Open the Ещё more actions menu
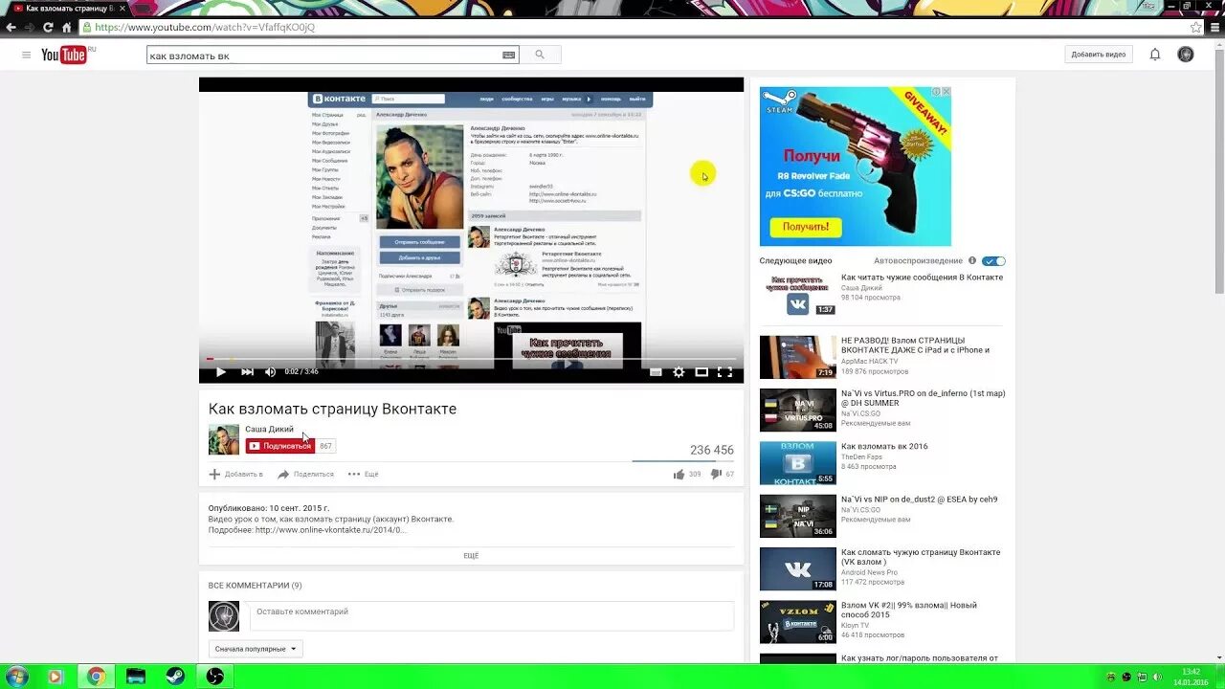The height and width of the screenshot is (689, 1225). click(364, 474)
